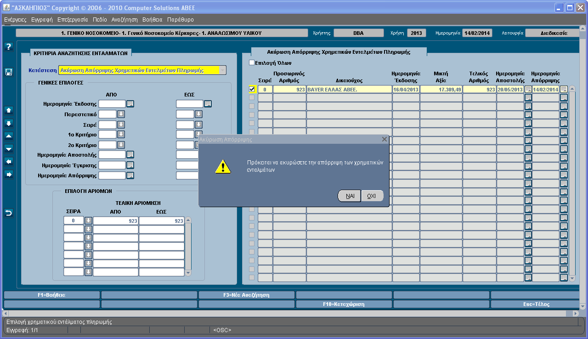This screenshot has width=588, height=339.
Task: Check the Επιλογή Όλων checkbox
Action: click(x=252, y=63)
